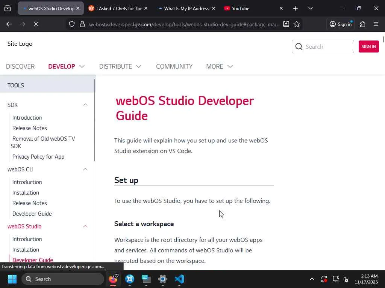Click the install/download icon in address bar
This screenshot has width=385, height=288.
pyautogui.click(x=286, y=24)
